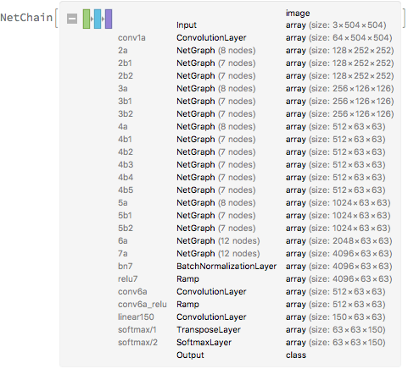Open the 6a NetGraph (12 nodes) layer
Image resolution: width=408 pixels, height=369 pixels.
coord(255,241)
